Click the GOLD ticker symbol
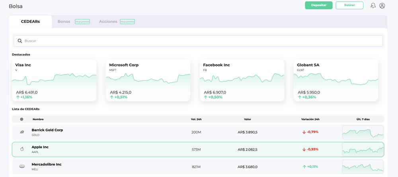The image size is (398, 177). click(35, 135)
